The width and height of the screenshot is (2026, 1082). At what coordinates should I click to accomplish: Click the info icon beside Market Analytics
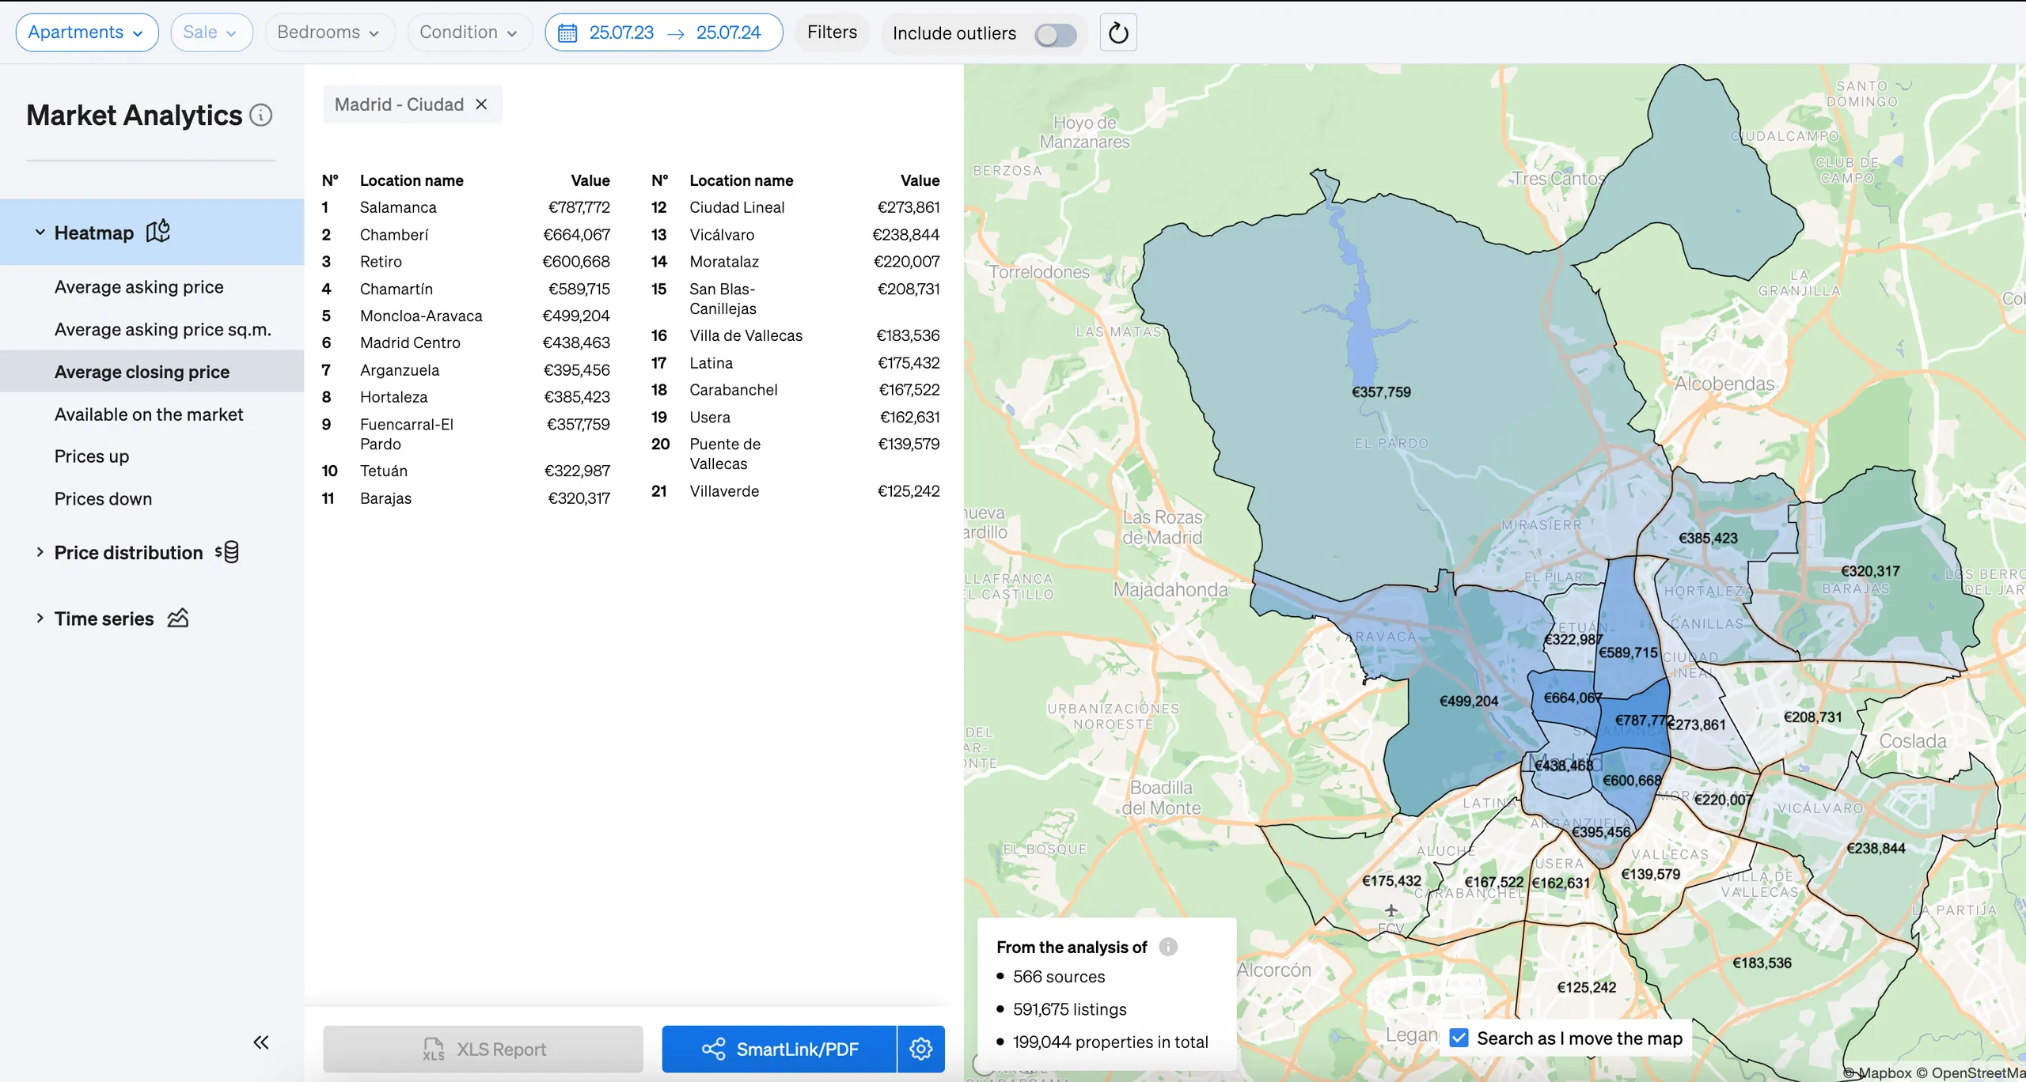click(261, 115)
